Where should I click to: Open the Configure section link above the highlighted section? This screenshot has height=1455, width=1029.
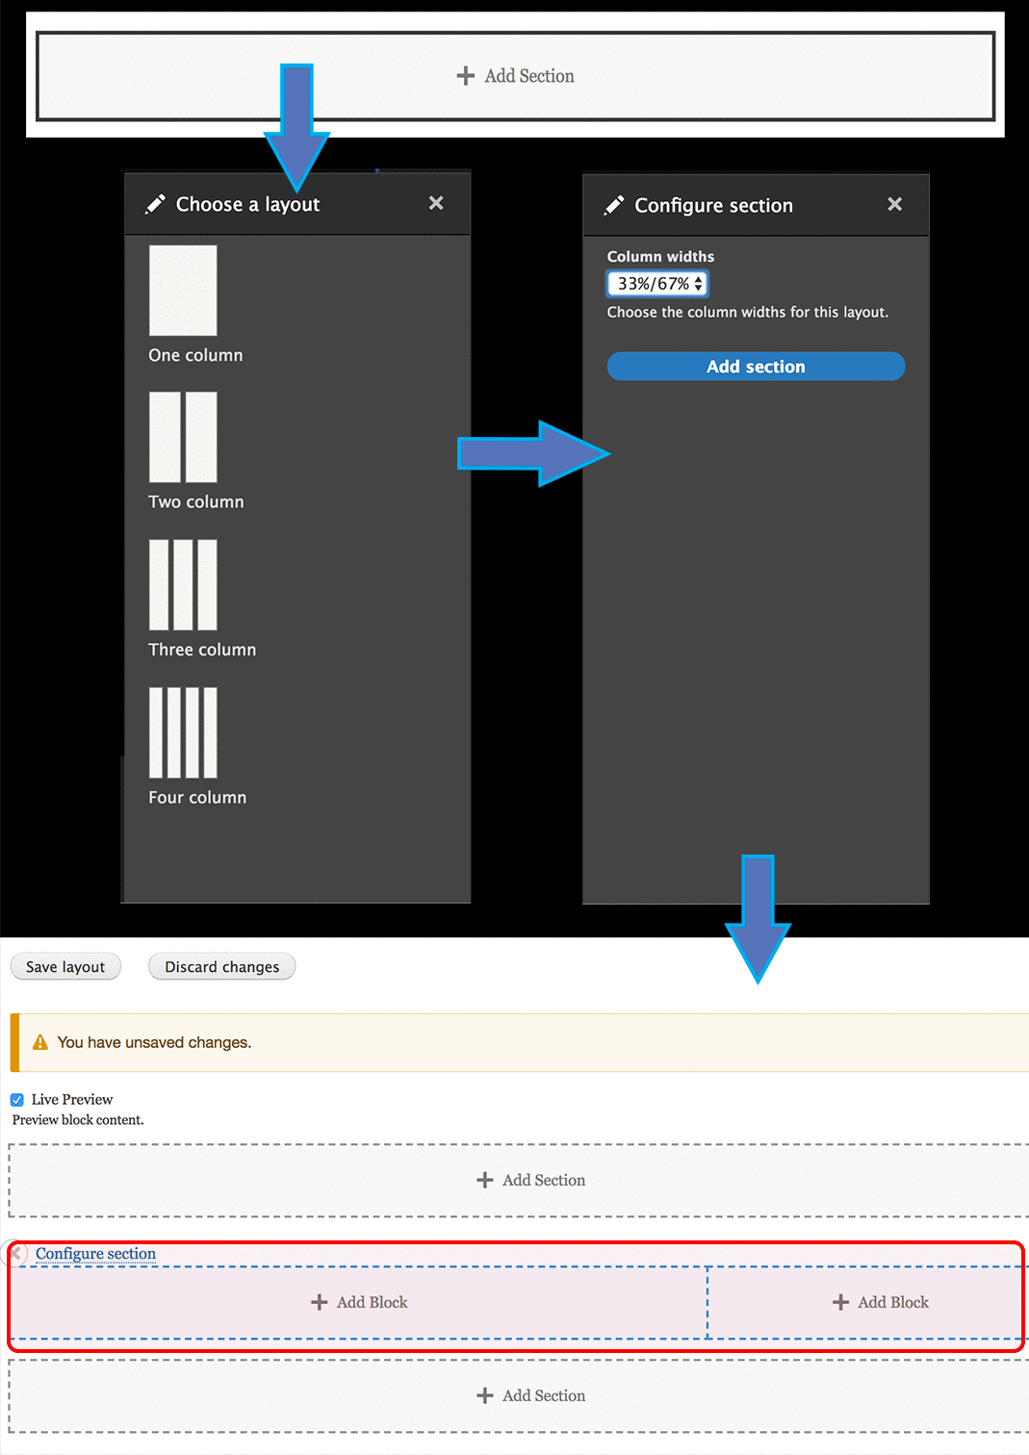pos(95,1253)
